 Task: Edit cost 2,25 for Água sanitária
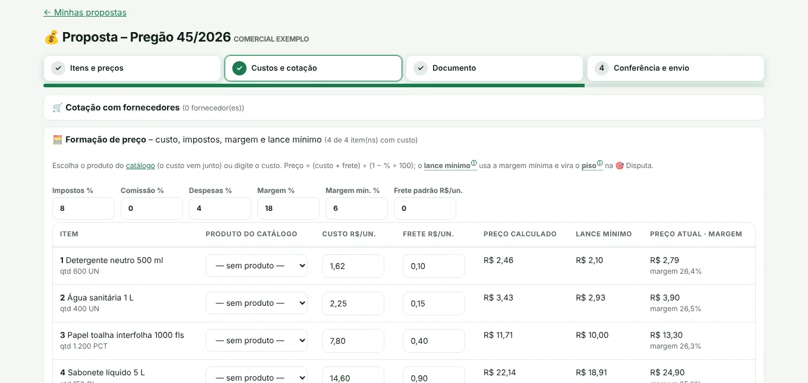[353, 303]
